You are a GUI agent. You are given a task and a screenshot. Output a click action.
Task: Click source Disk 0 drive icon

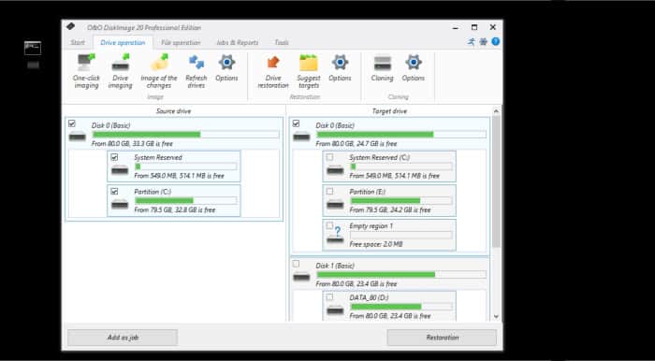(x=78, y=136)
